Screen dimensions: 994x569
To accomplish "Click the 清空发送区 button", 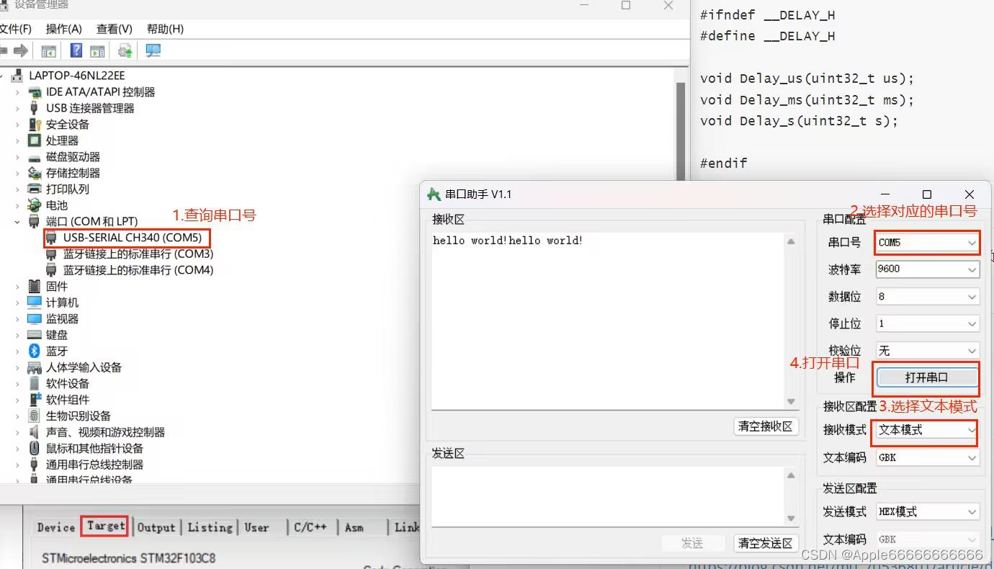I will 766,543.
